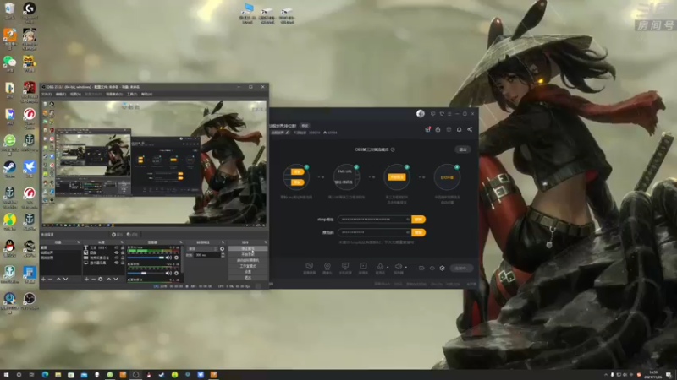The height and width of the screenshot is (380, 677).
Task: Reveal the hidden stream code
Action: [x=407, y=232]
